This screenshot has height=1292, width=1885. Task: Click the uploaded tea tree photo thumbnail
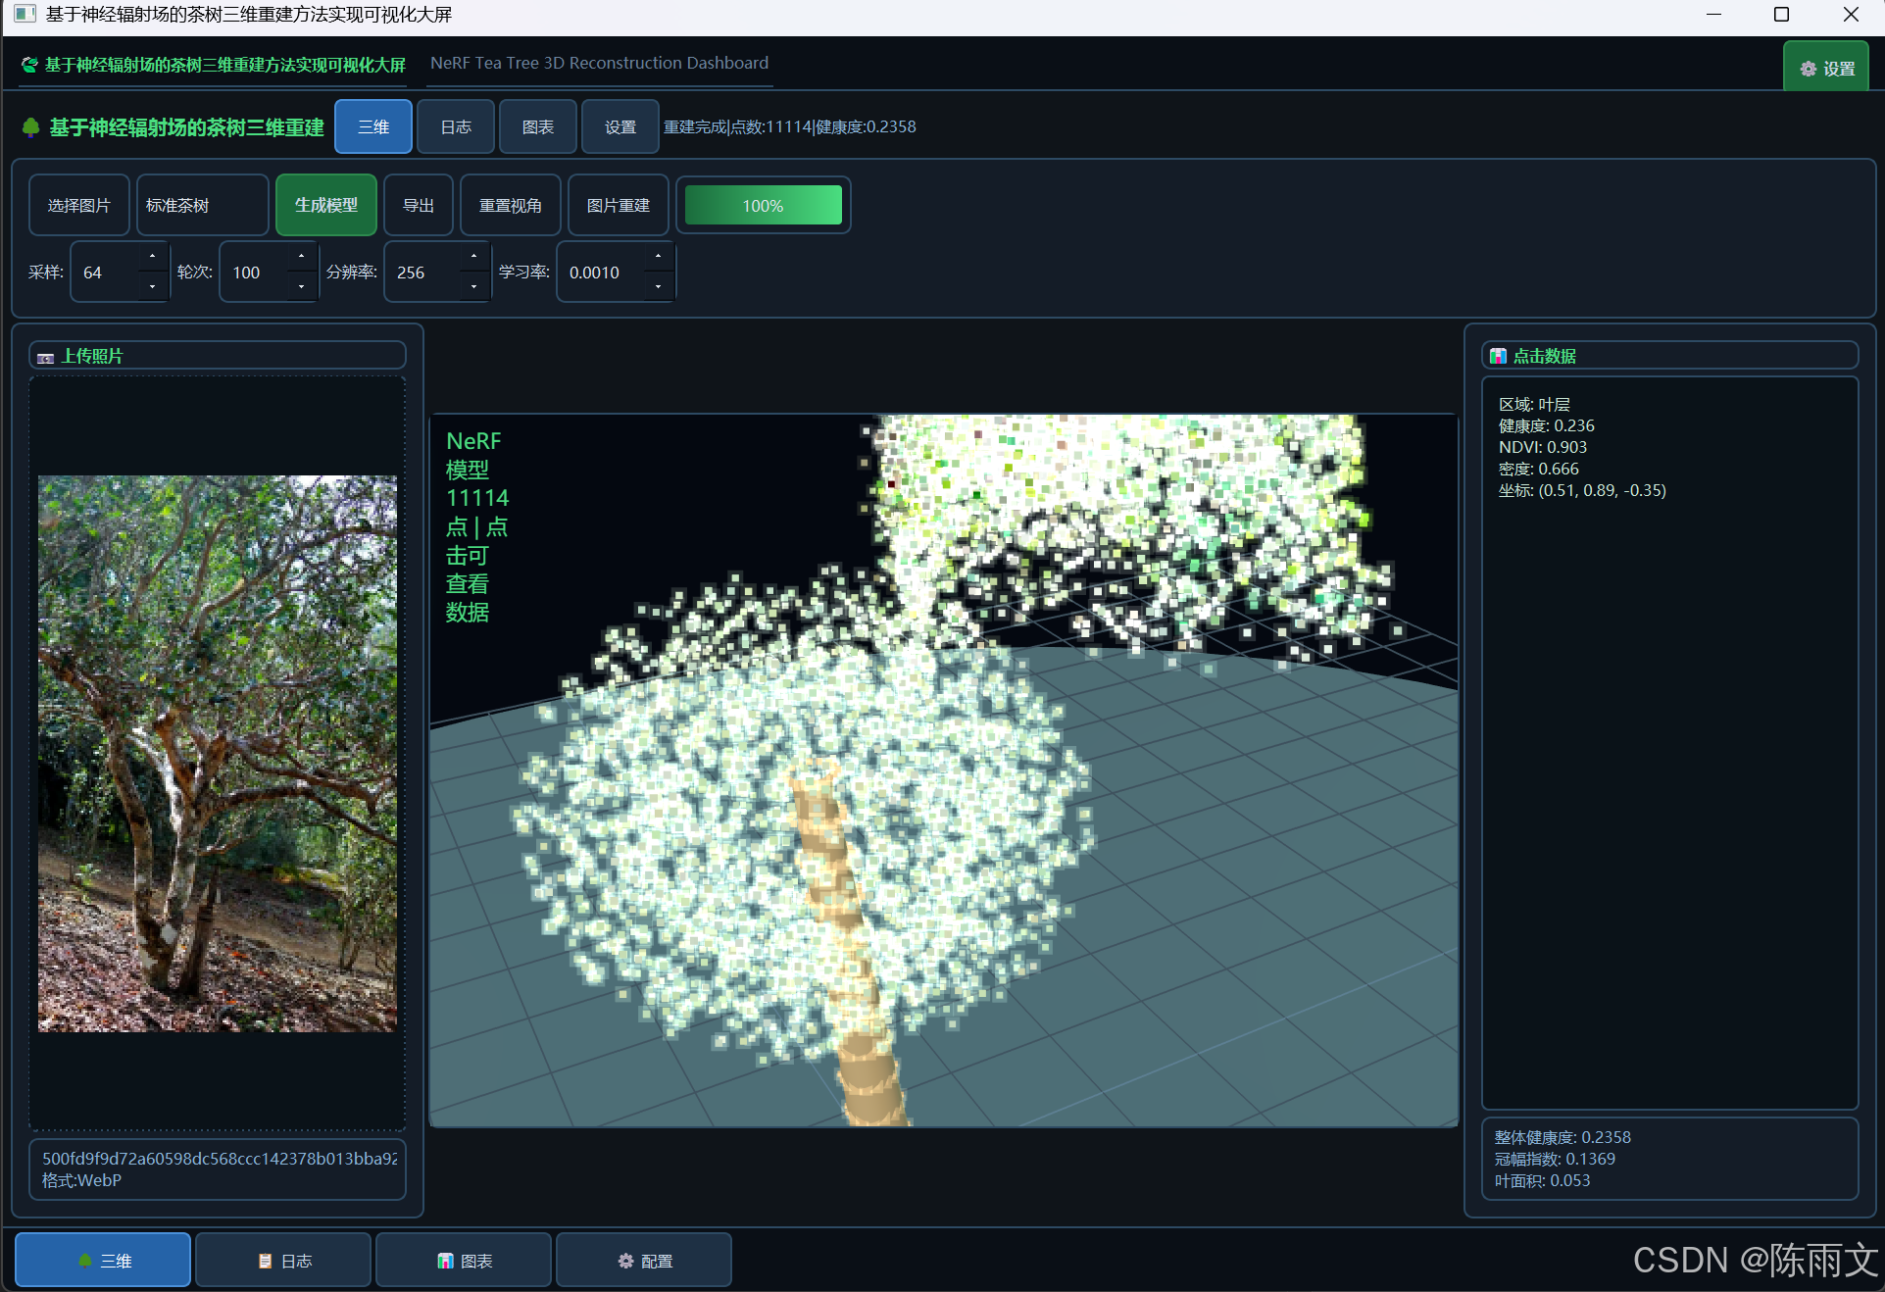coord(218,754)
